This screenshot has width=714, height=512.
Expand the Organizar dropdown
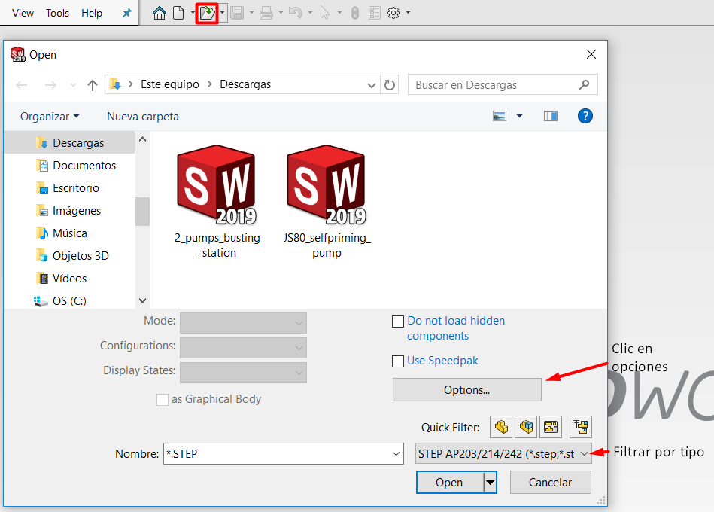point(50,117)
